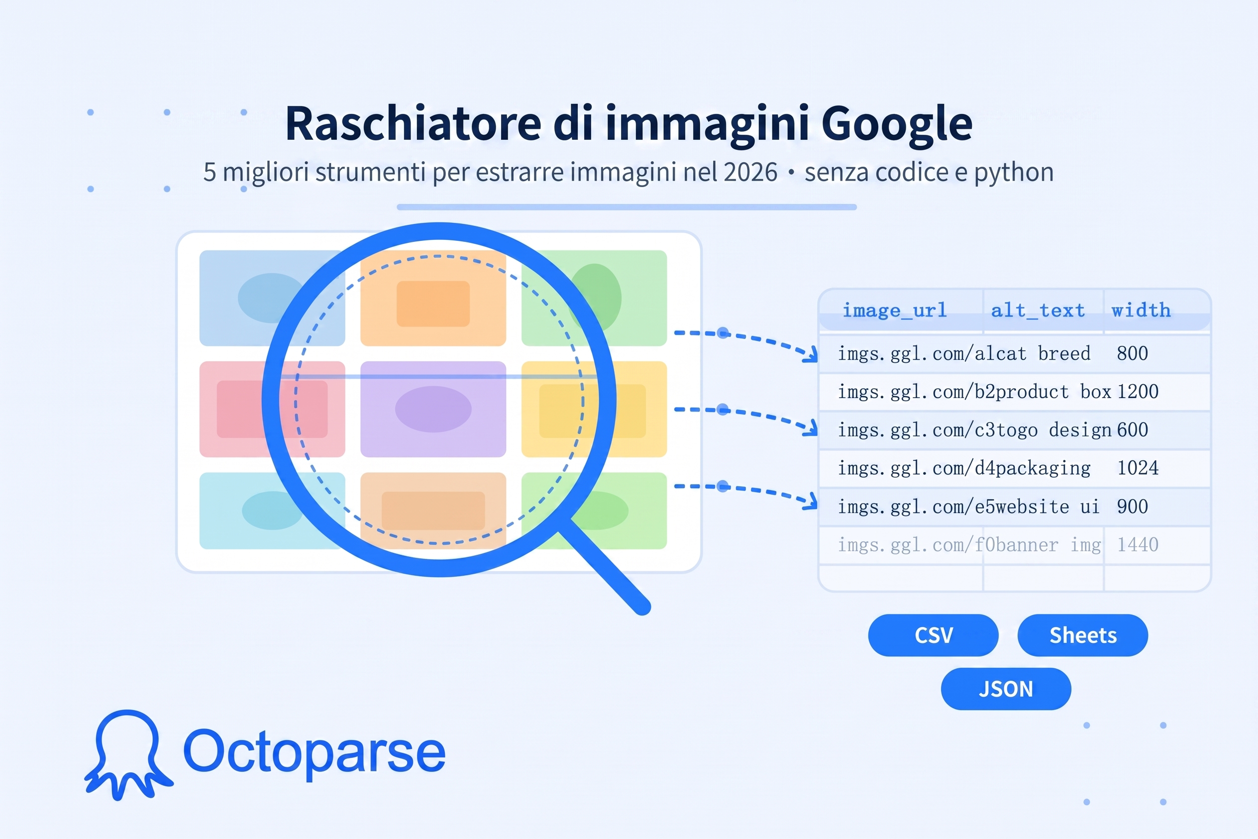Open the peach thumbnail in the bottom row
1258x839 pixels.
433,511
